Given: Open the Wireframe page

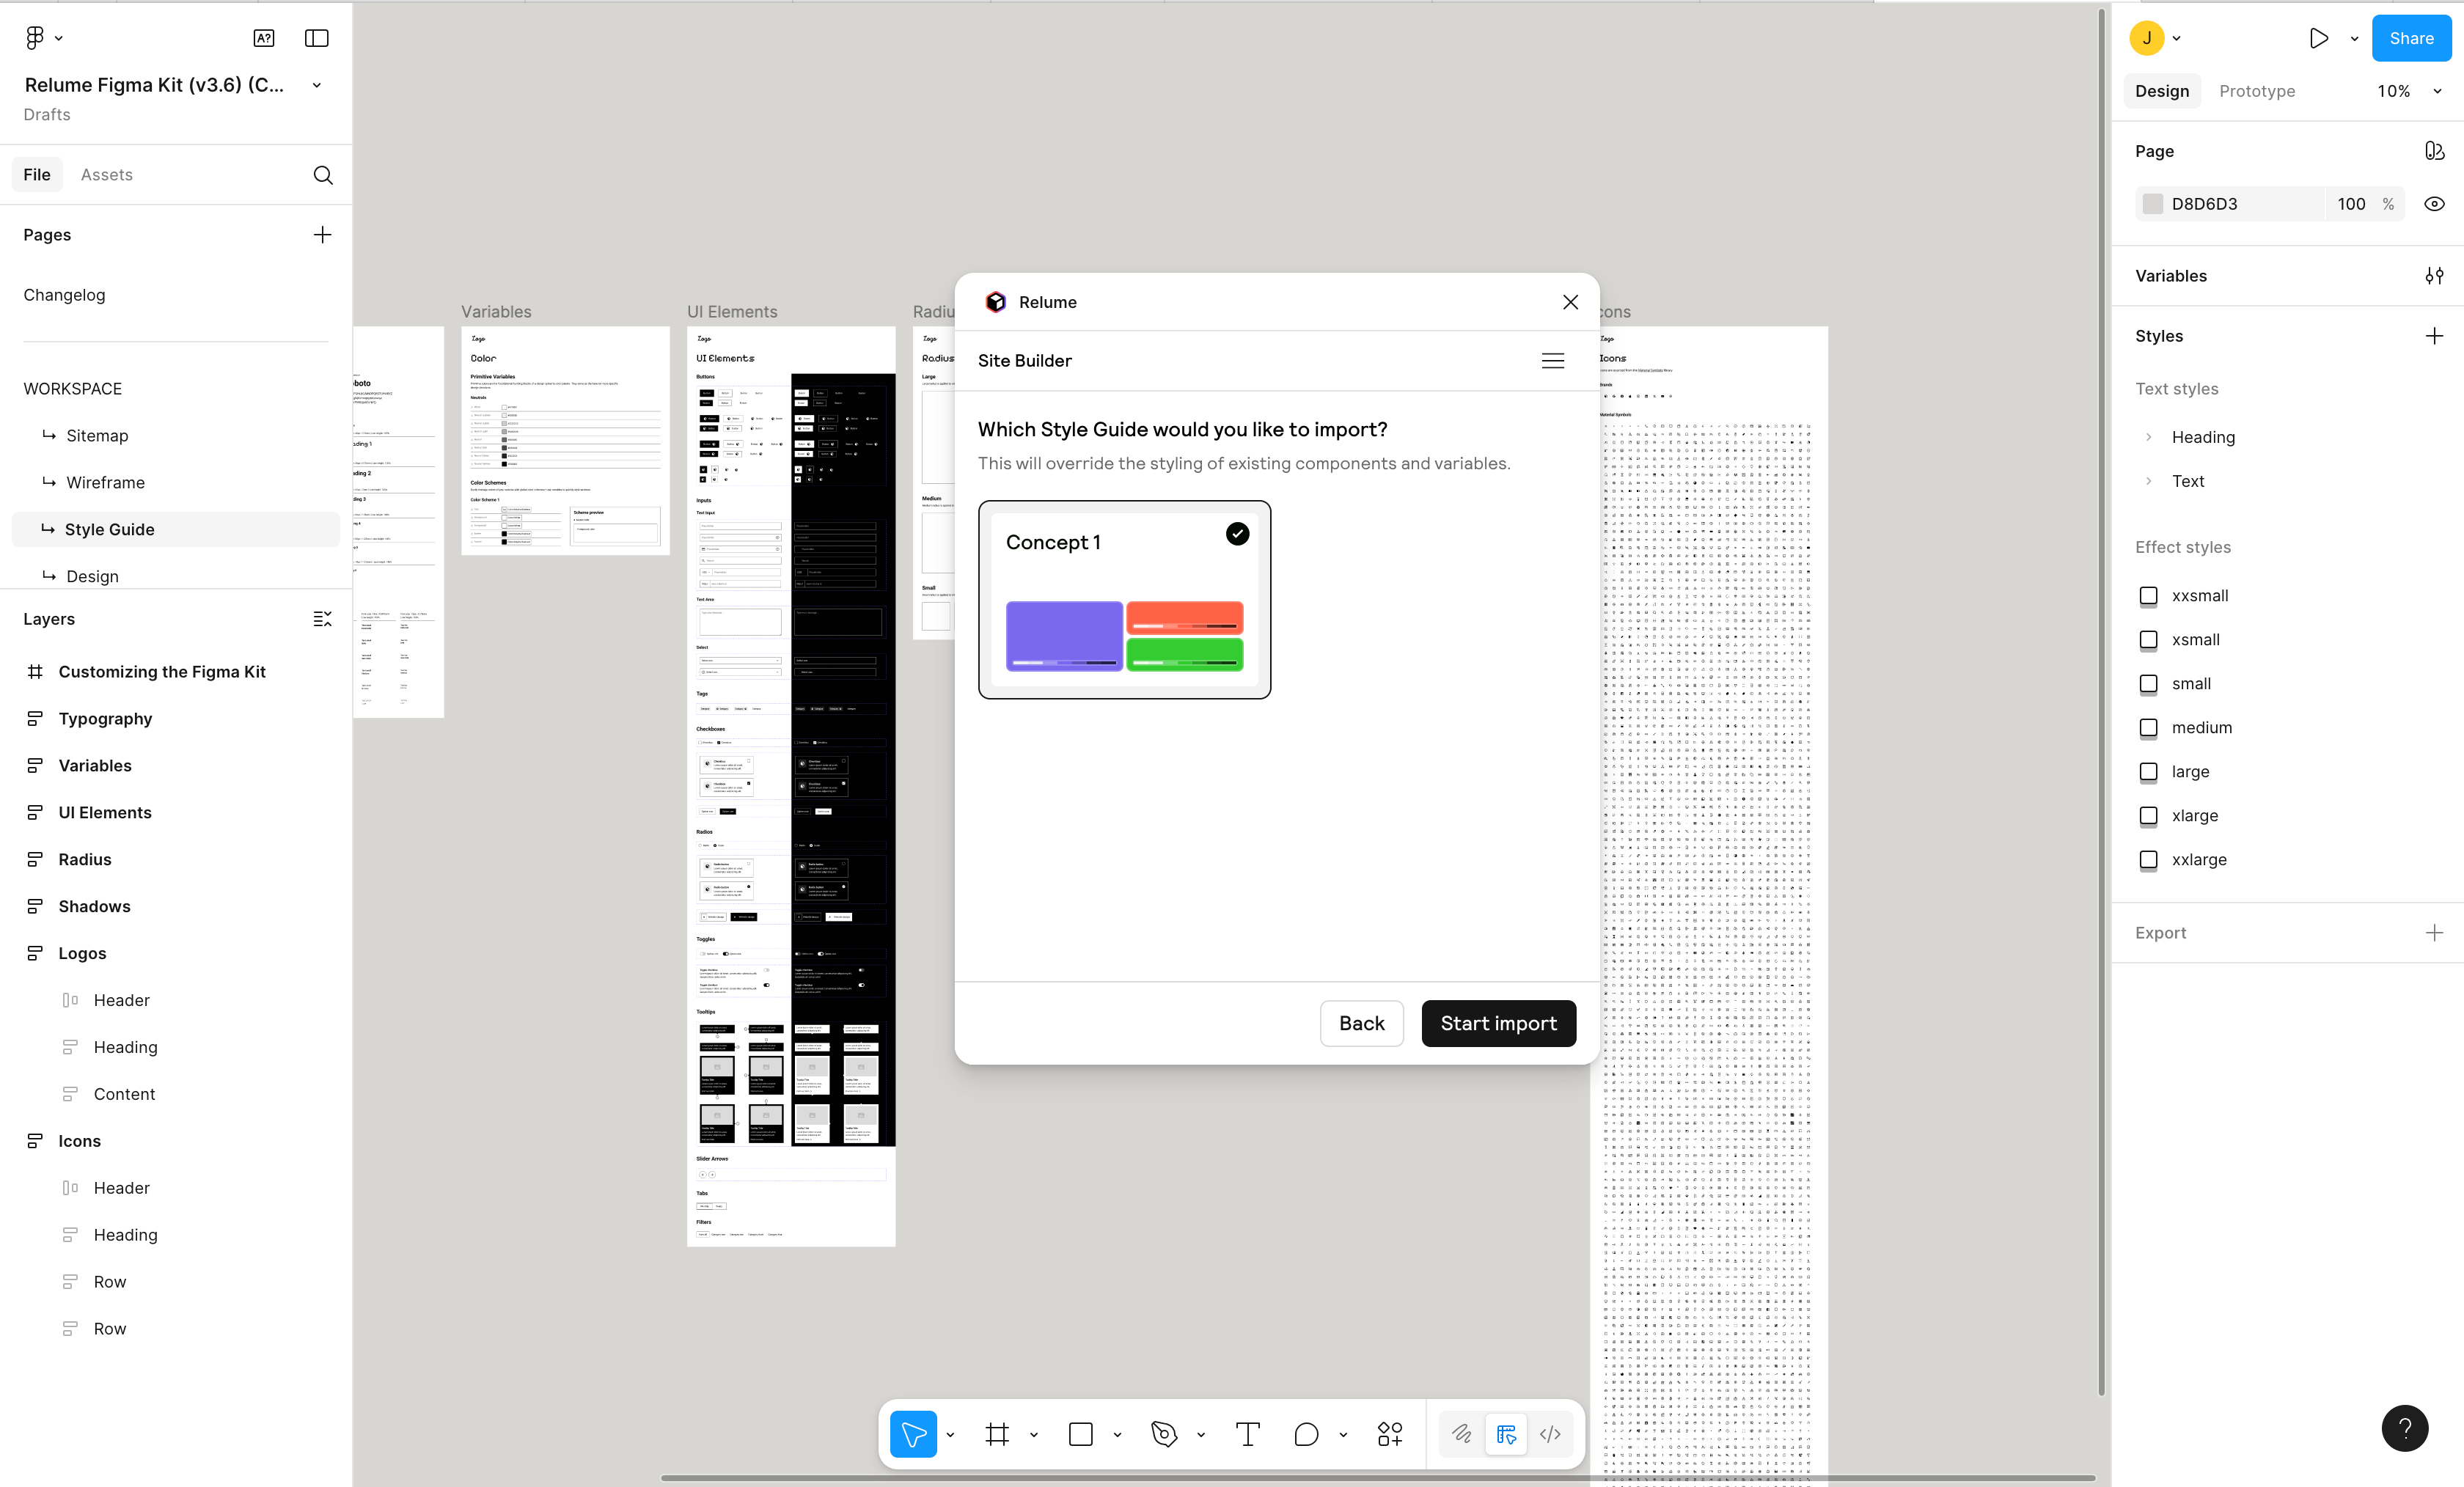Looking at the screenshot, I should pos(105,483).
